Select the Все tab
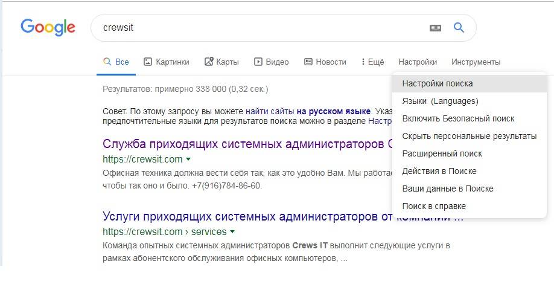This screenshot has width=554, height=290. coord(116,62)
